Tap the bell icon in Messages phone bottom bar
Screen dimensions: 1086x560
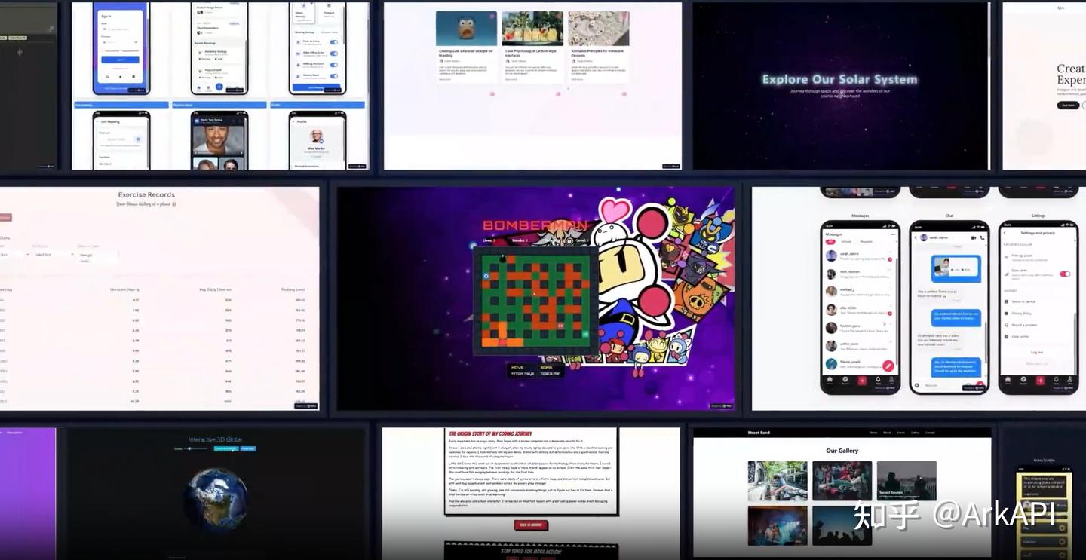[878, 381]
